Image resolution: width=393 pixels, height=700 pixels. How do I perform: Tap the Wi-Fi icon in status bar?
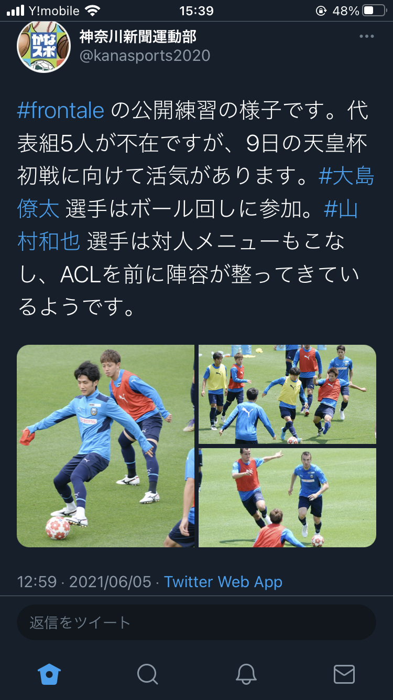[x=92, y=10]
